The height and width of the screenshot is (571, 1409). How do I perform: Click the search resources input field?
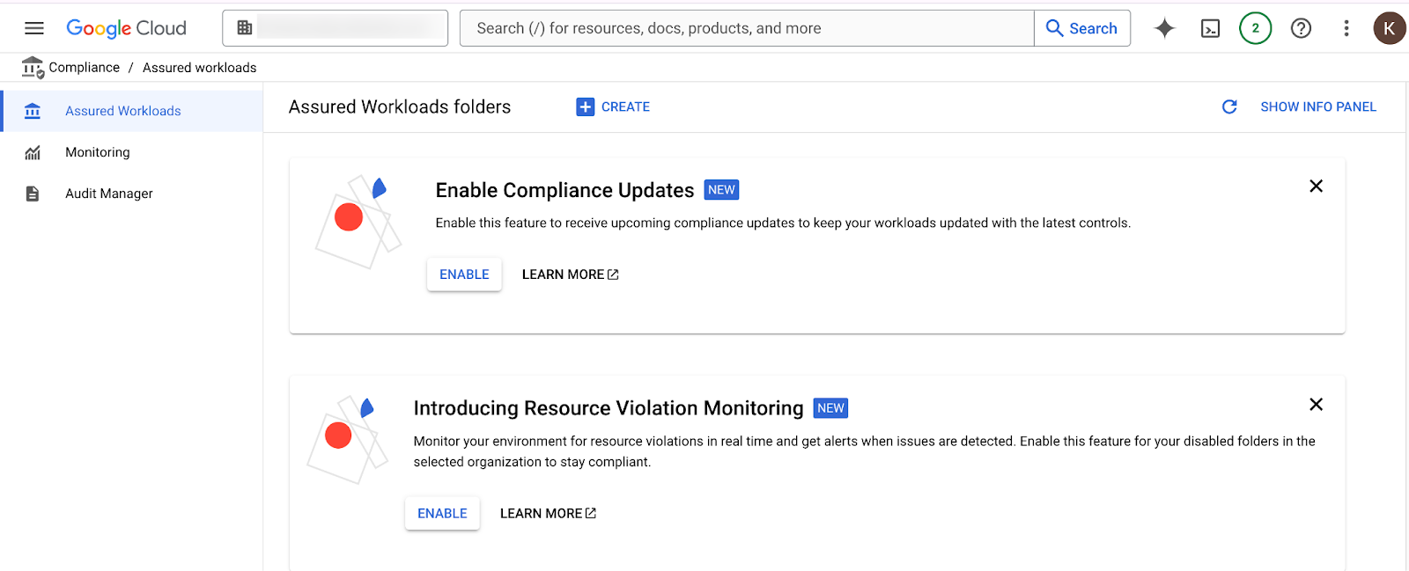coord(747,28)
